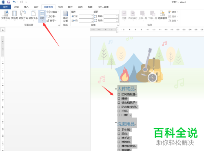Click the vertical ruler on the left edge
This screenshot has width=204, height=151.
point(2,93)
